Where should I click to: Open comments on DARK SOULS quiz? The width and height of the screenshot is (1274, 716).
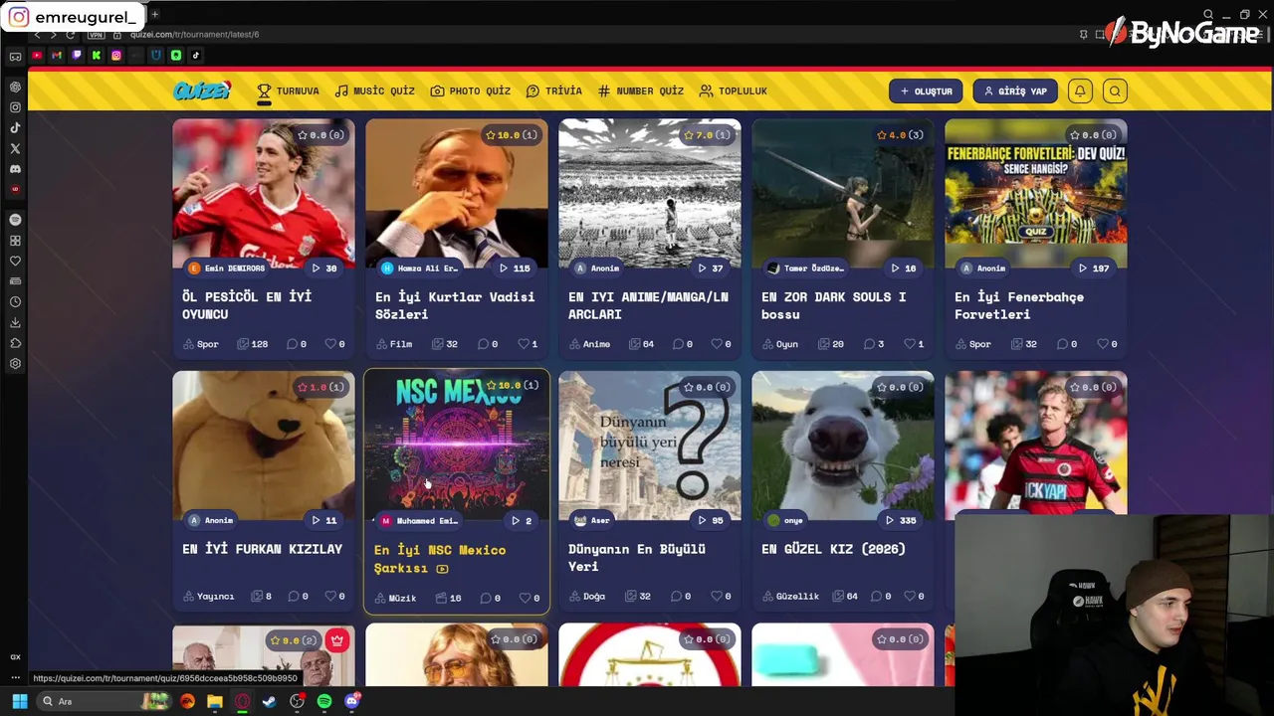tap(873, 344)
